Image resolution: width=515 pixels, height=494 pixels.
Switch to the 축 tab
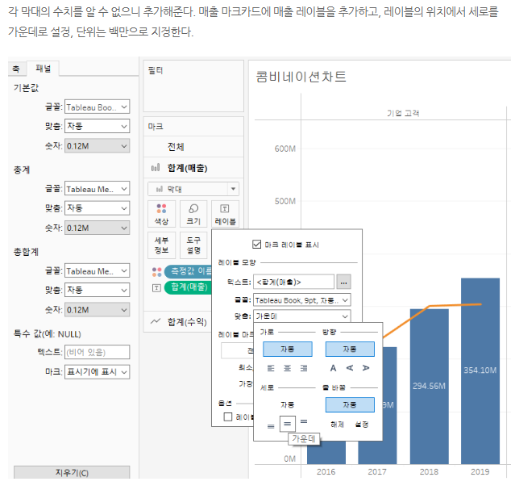(x=16, y=69)
